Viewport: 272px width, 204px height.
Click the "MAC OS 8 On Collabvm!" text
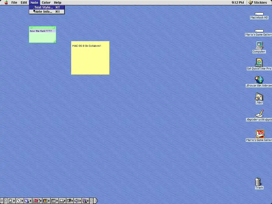click(86, 46)
